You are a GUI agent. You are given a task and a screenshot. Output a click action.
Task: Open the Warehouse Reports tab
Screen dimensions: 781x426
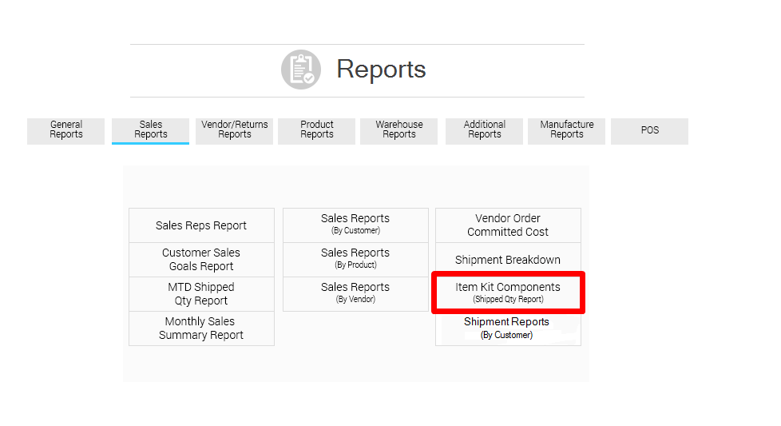(399, 130)
